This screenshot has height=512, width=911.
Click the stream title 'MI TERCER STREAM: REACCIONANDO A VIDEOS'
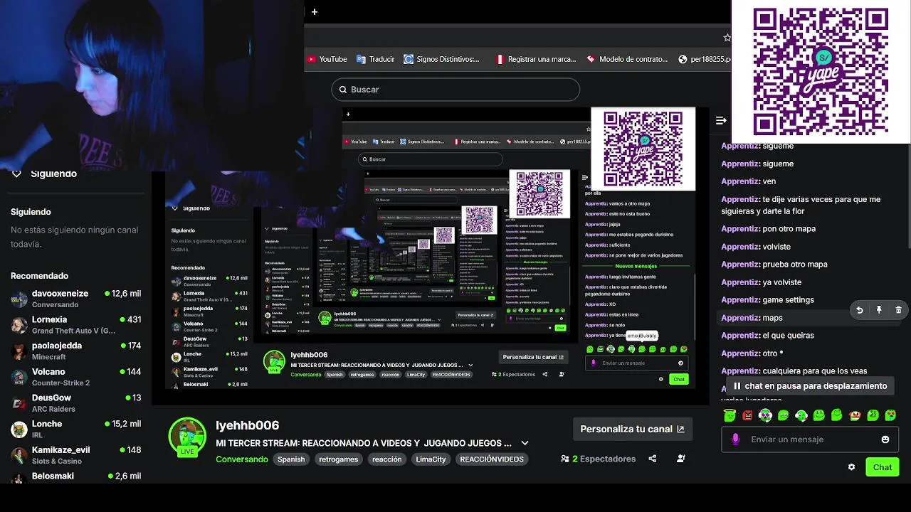tap(364, 443)
